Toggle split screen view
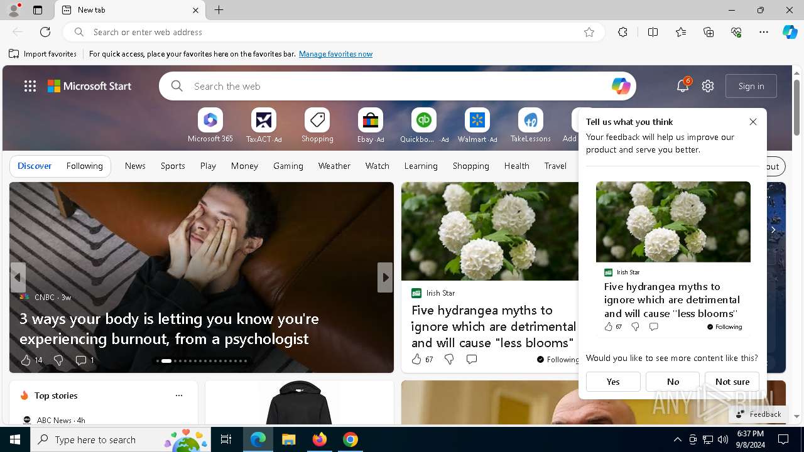Image resolution: width=804 pixels, height=452 pixels. (x=653, y=32)
